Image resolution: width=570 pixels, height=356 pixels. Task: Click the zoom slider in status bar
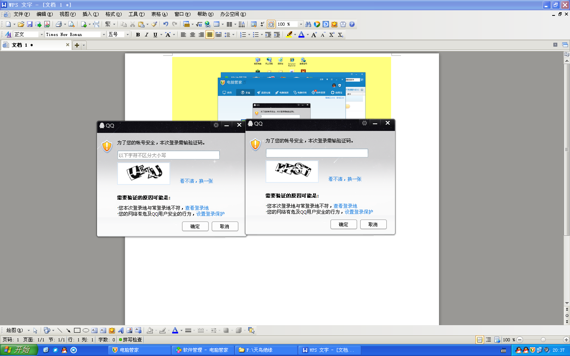pos(543,340)
